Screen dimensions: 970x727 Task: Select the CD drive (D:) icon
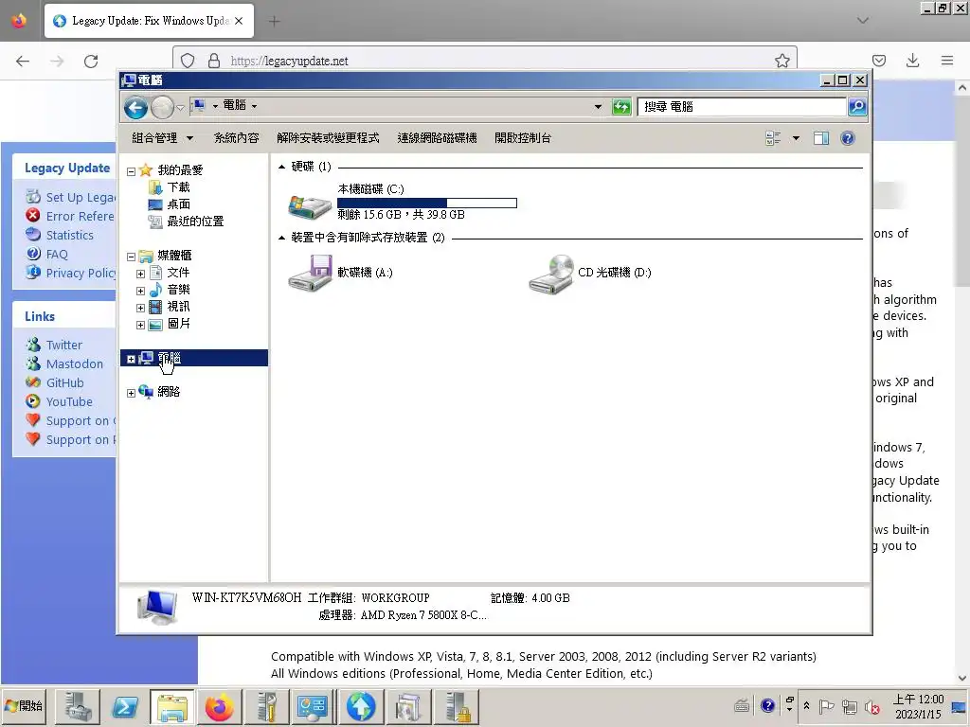pos(551,274)
